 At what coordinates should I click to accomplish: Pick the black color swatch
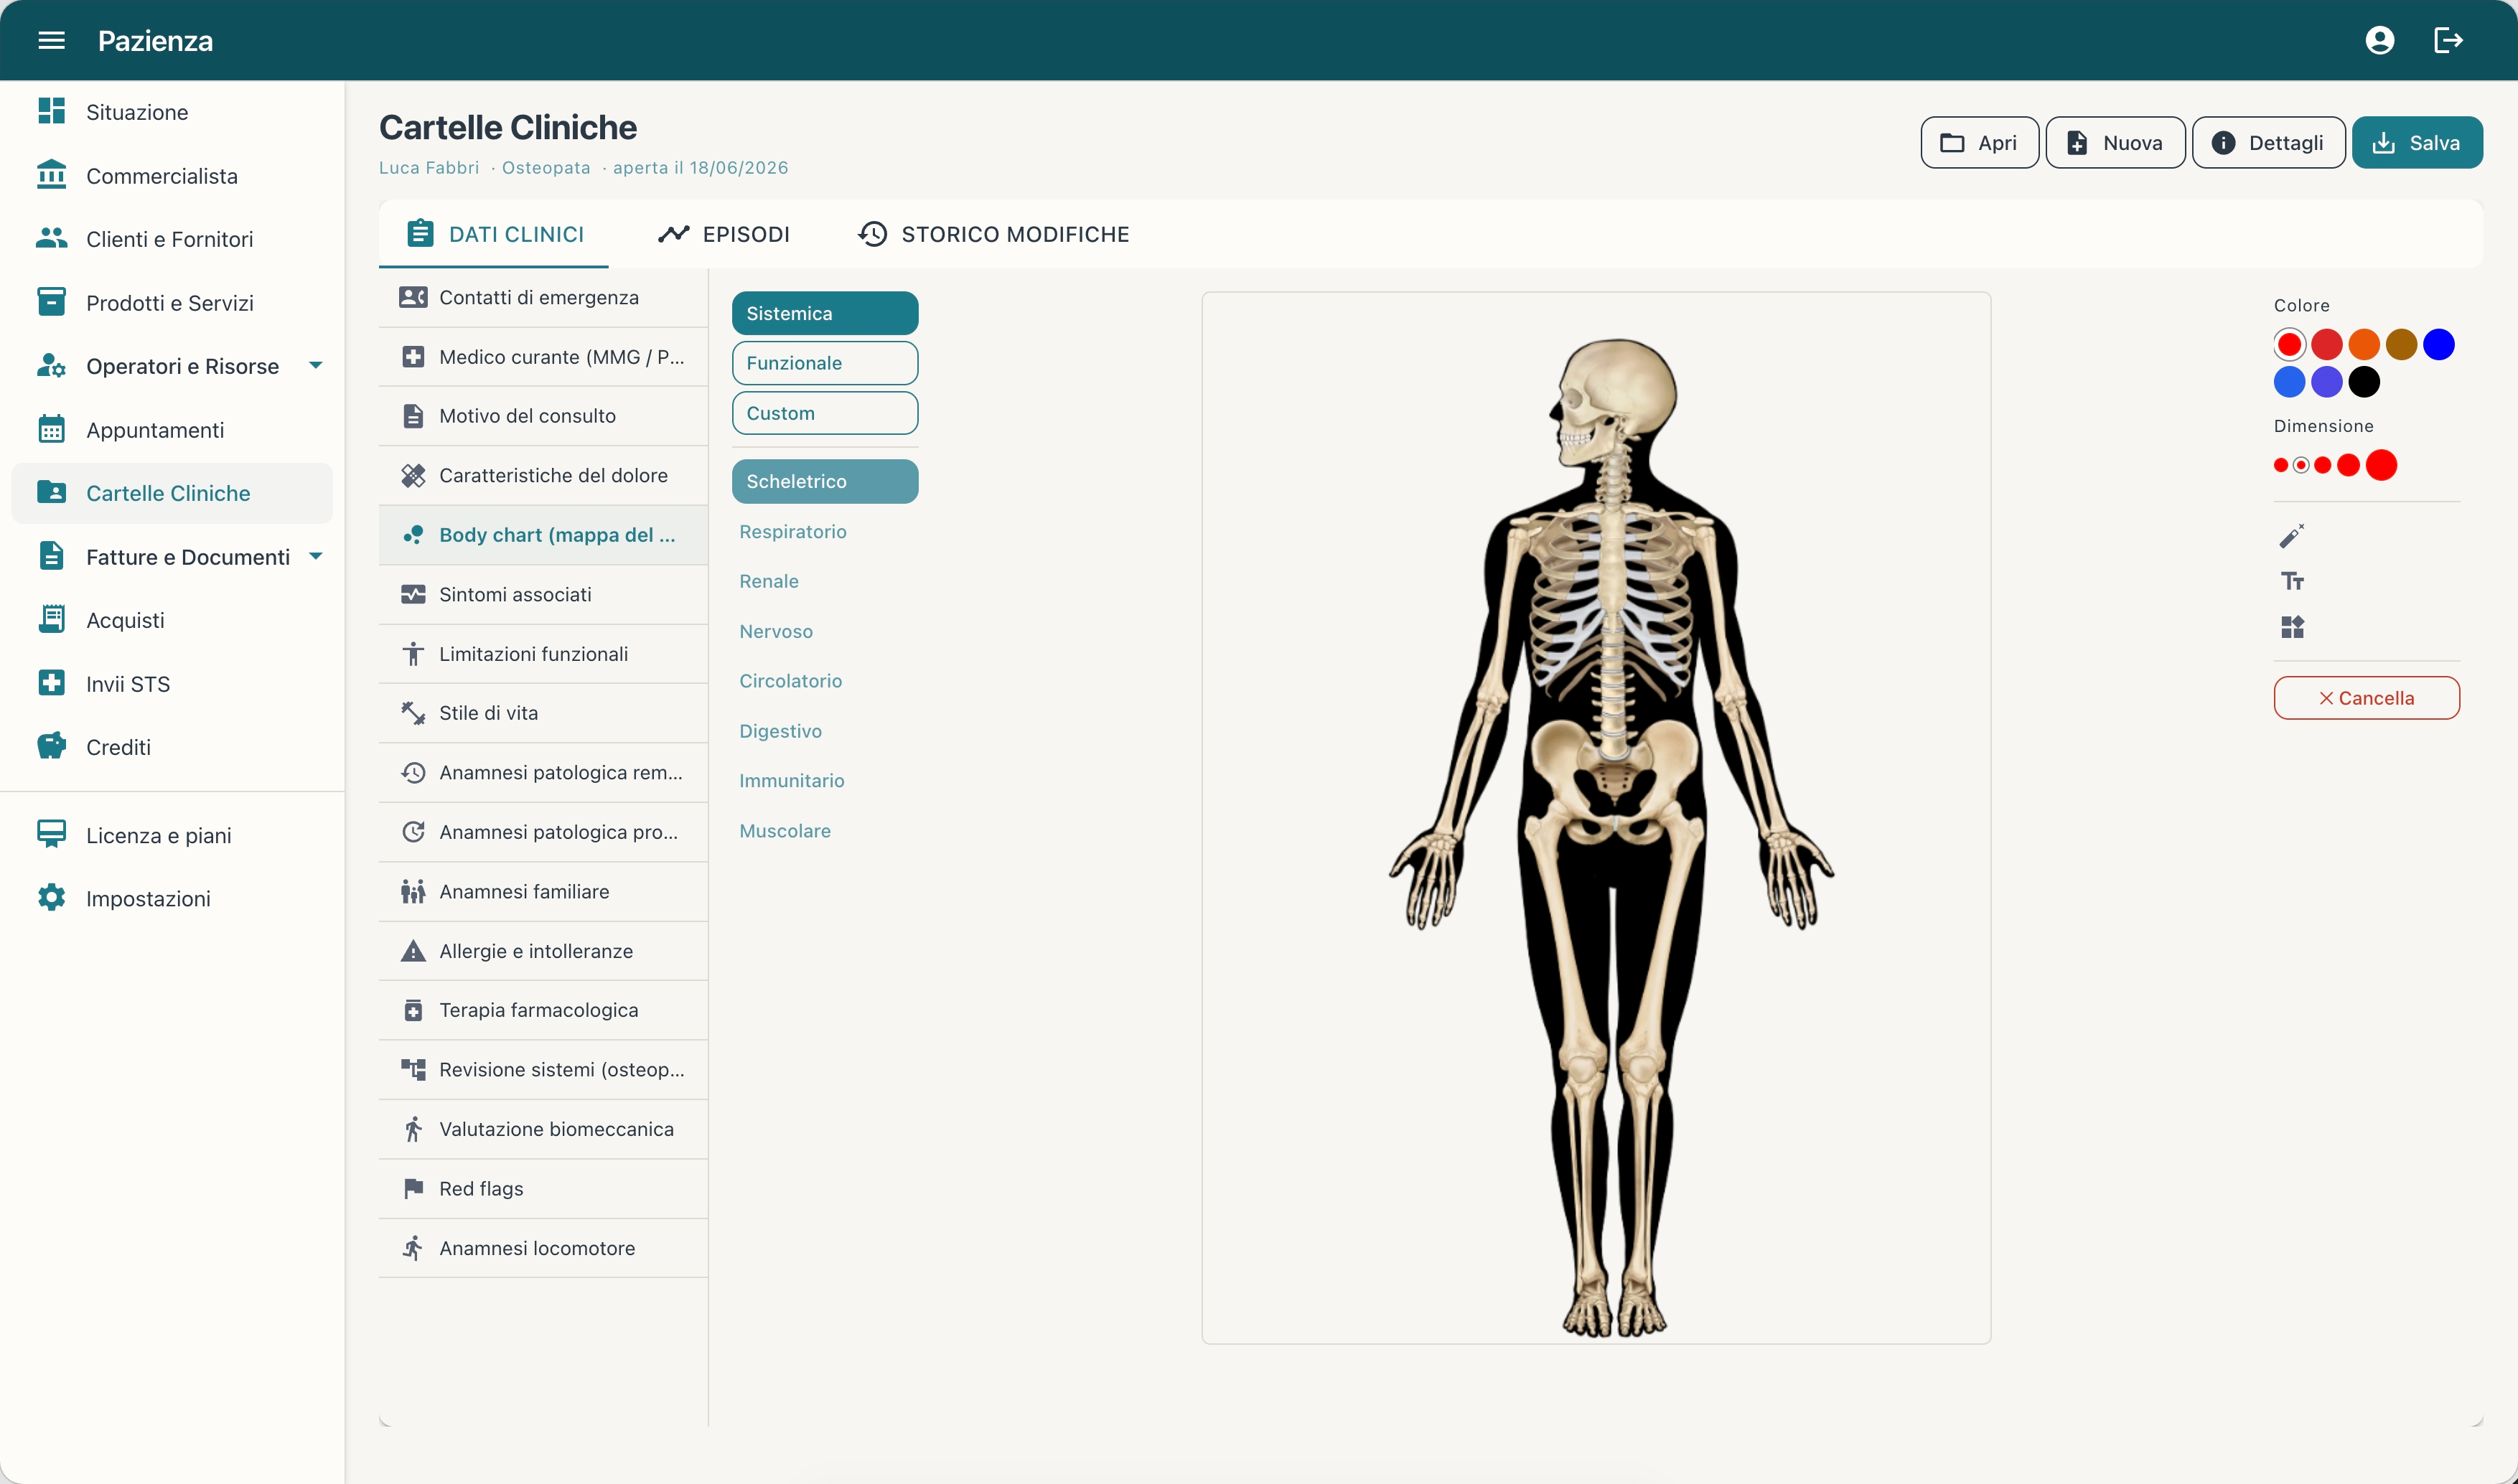pyautogui.click(x=2363, y=381)
